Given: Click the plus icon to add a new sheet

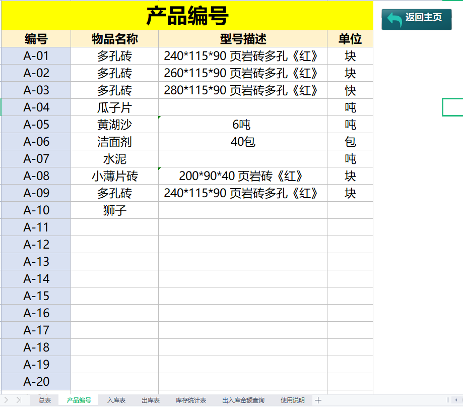Looking at the screenshot, I should tap(317, 400).
